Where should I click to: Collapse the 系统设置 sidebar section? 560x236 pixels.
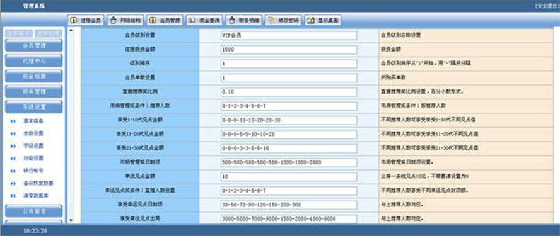coord(34,107)
